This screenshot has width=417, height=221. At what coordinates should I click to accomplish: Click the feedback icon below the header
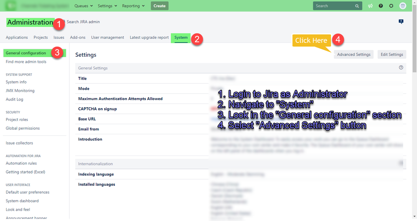[401, 22]
